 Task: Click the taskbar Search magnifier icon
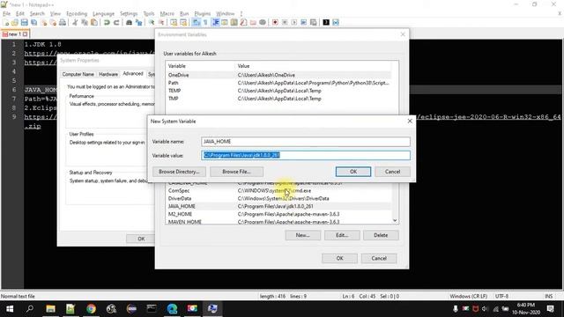30,308
